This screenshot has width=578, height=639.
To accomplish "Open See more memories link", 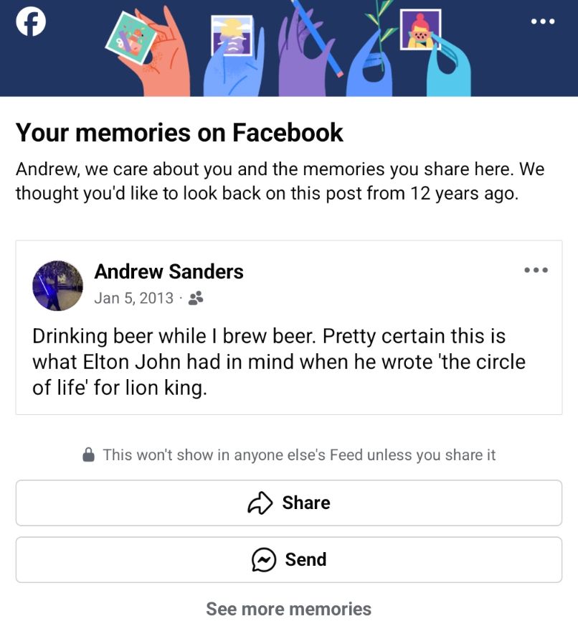I will [x=288, y=609].
